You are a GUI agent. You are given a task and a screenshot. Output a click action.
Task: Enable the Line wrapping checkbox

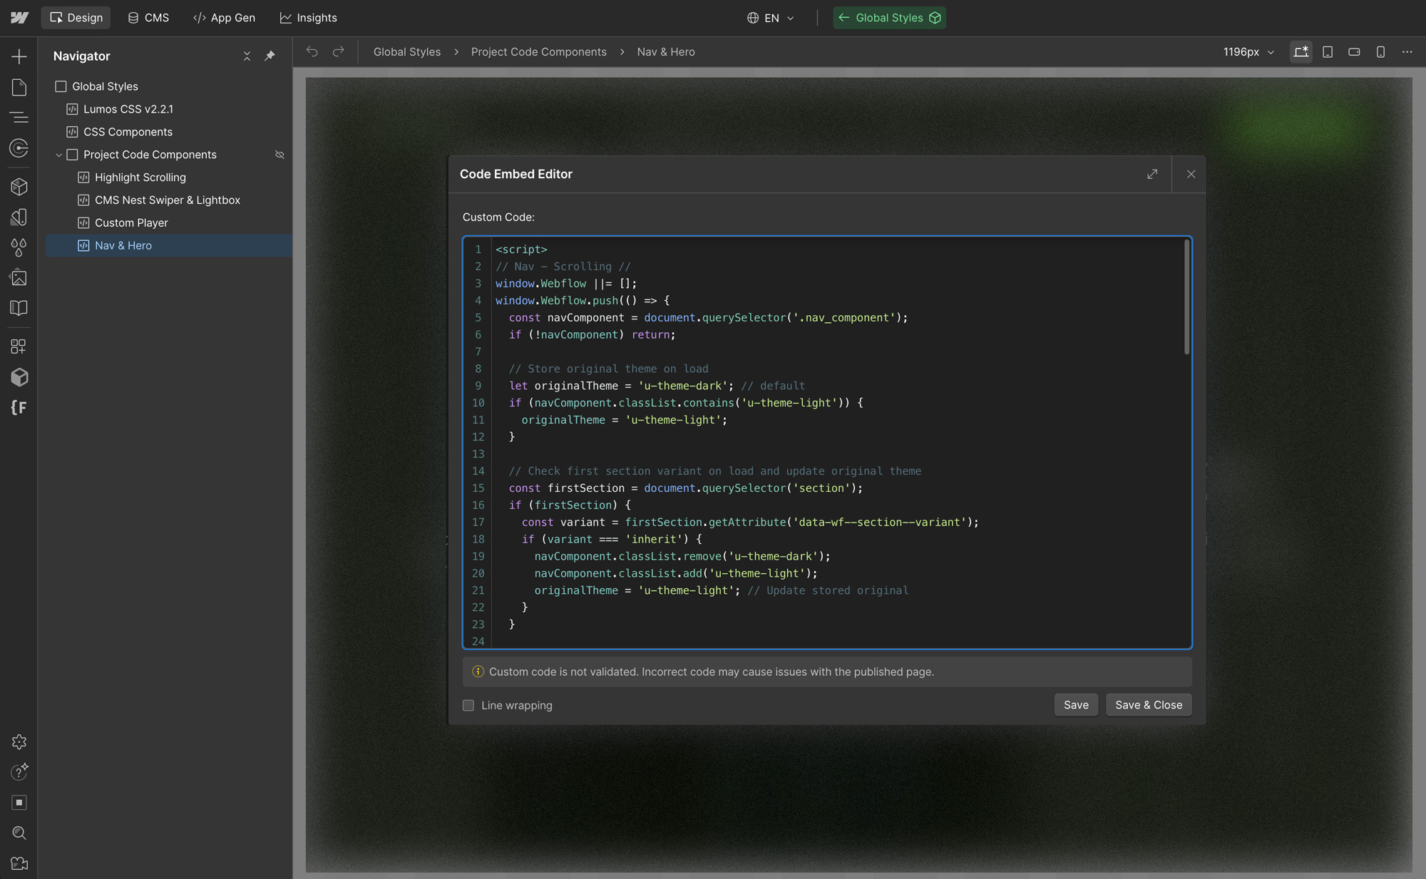click(x=468, y=705)
